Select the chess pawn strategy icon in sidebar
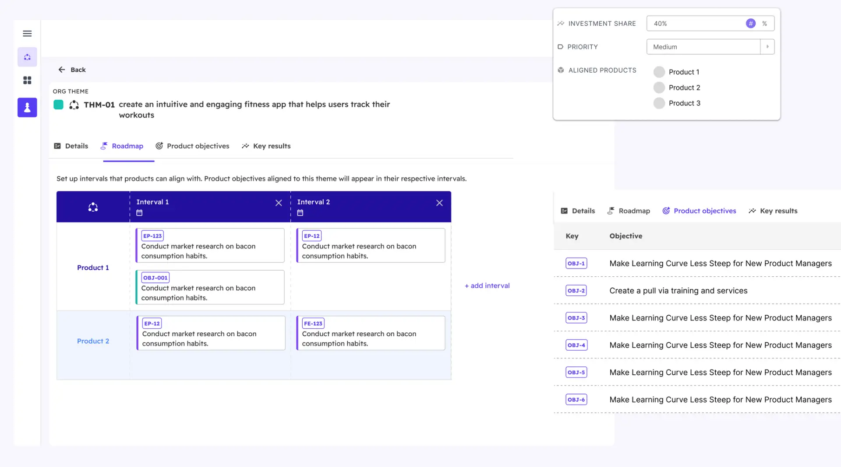841x467 pixels. (27, 107)
